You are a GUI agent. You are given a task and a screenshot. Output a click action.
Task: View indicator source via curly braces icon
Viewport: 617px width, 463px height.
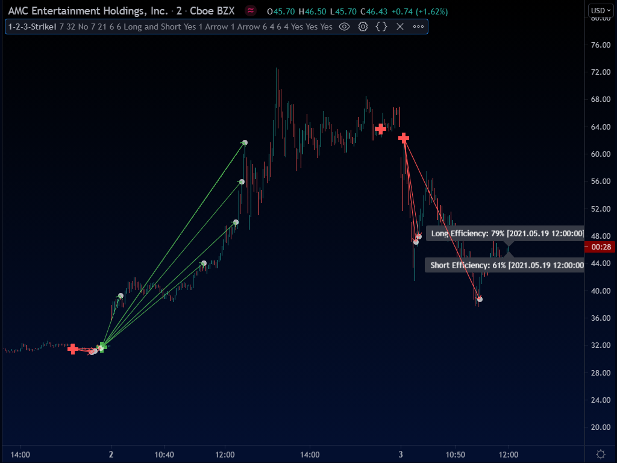pos(381,27)
